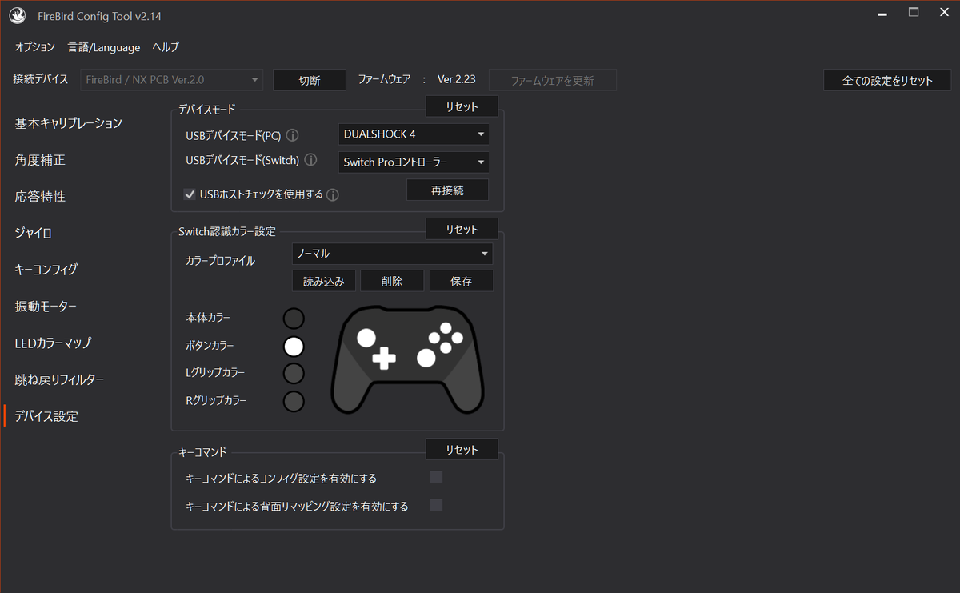Click 全ての設定をリセット to reset all settings
Viewport: 960px width, 593px height.
(887, 79)
